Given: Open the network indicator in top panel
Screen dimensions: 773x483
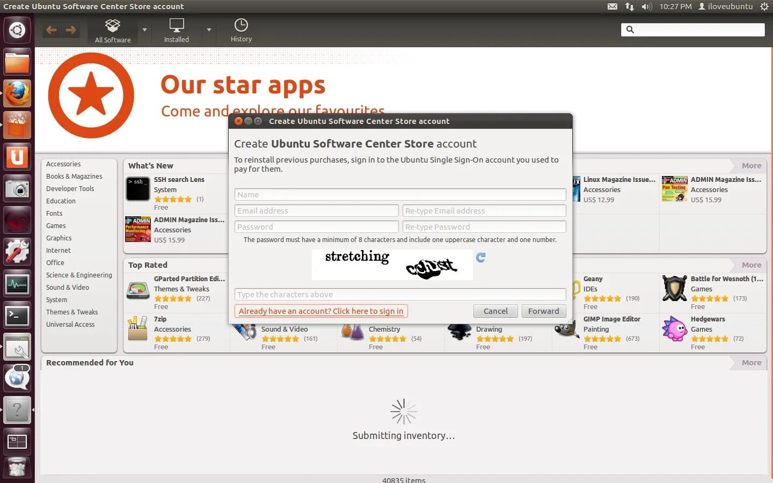Looking at the screenshot, I should (x=630, y=6).
